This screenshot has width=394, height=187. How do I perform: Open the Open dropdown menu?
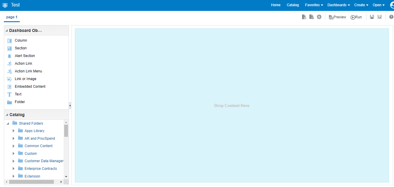coord(378,5)
